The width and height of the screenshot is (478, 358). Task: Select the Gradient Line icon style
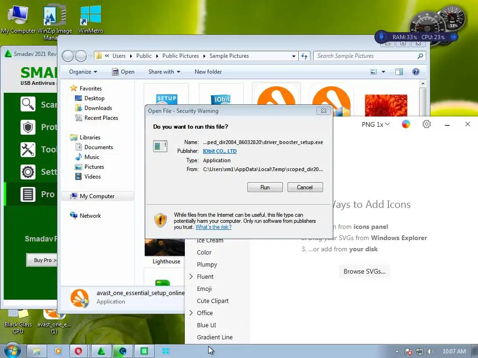coord(215,337)
